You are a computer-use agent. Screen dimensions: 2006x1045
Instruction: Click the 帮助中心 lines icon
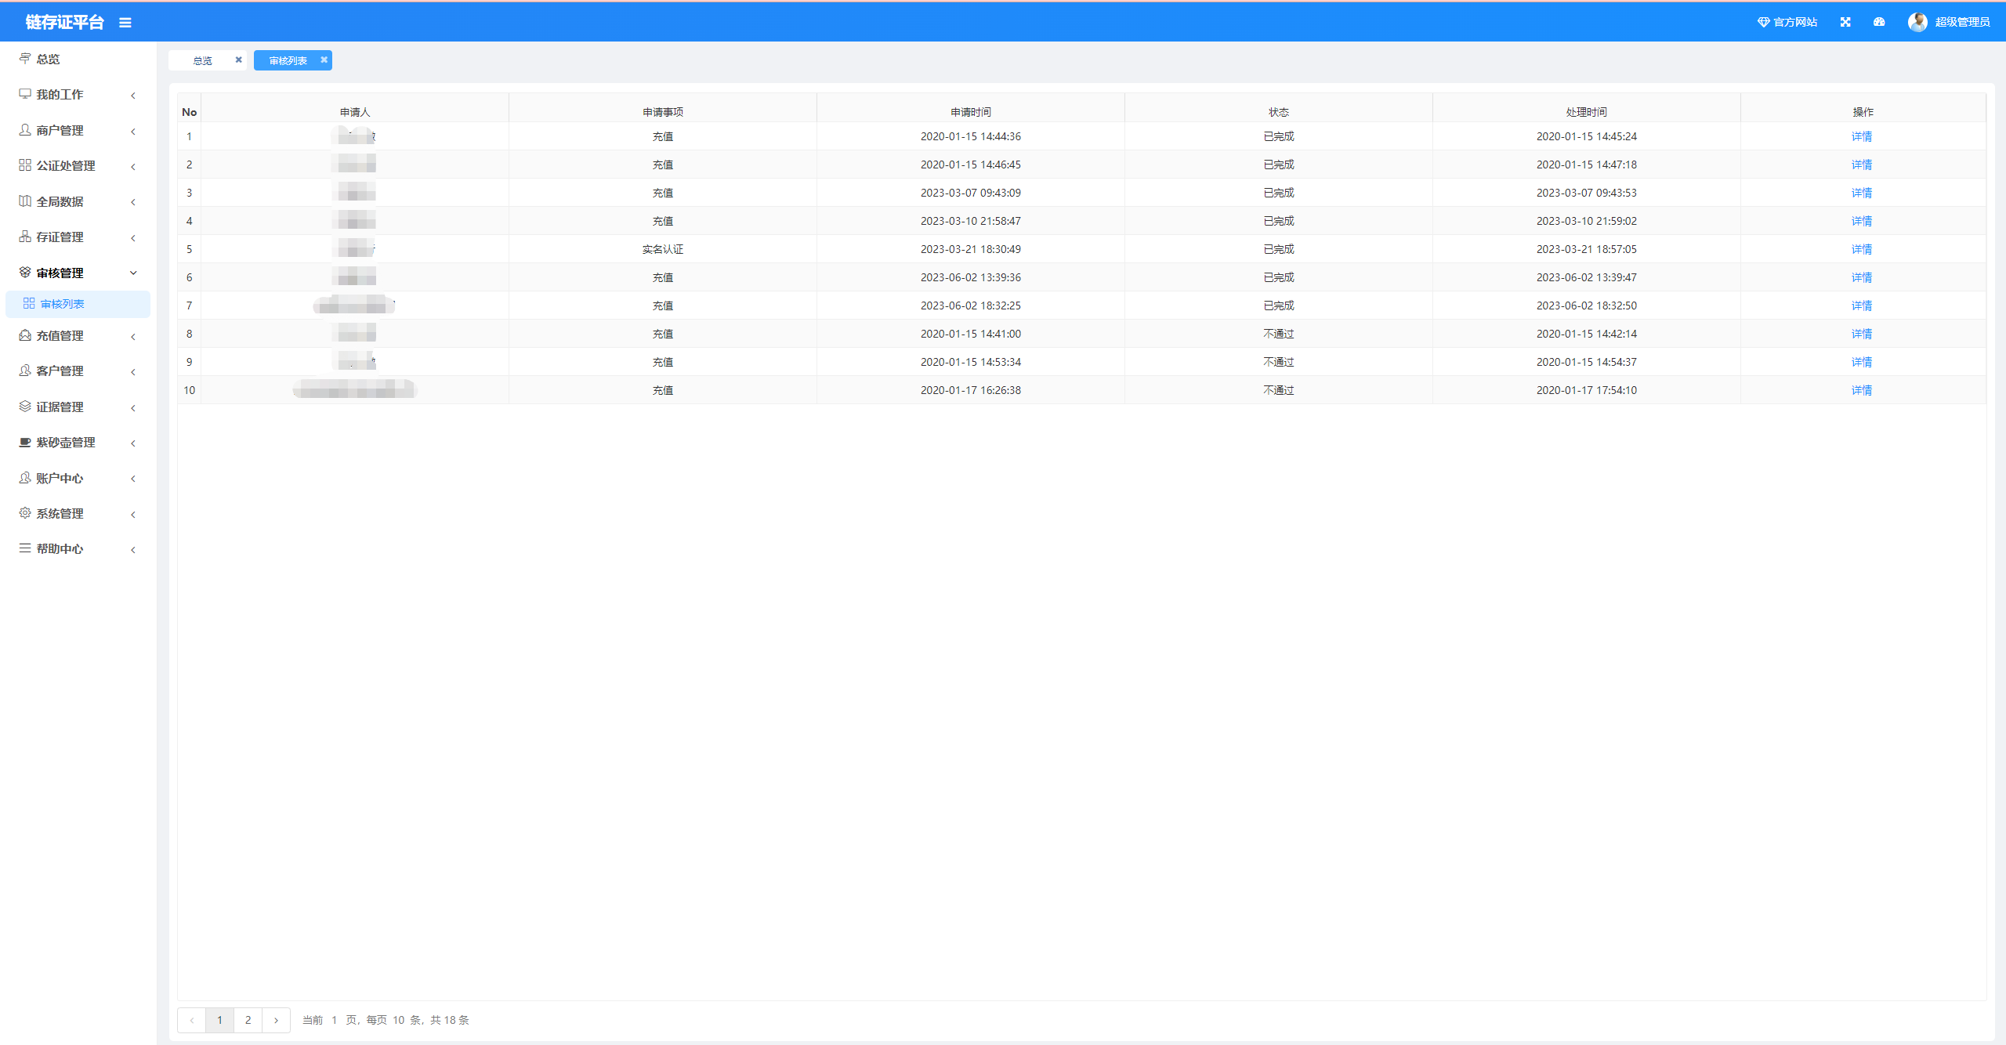pos(25,548)
